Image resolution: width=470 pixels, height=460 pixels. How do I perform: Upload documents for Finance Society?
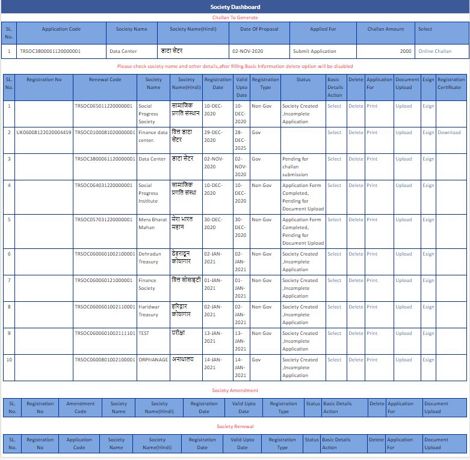tap(403, 280)
